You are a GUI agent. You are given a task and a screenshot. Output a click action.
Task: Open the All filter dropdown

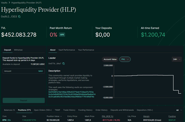click(x=179, y=110)
